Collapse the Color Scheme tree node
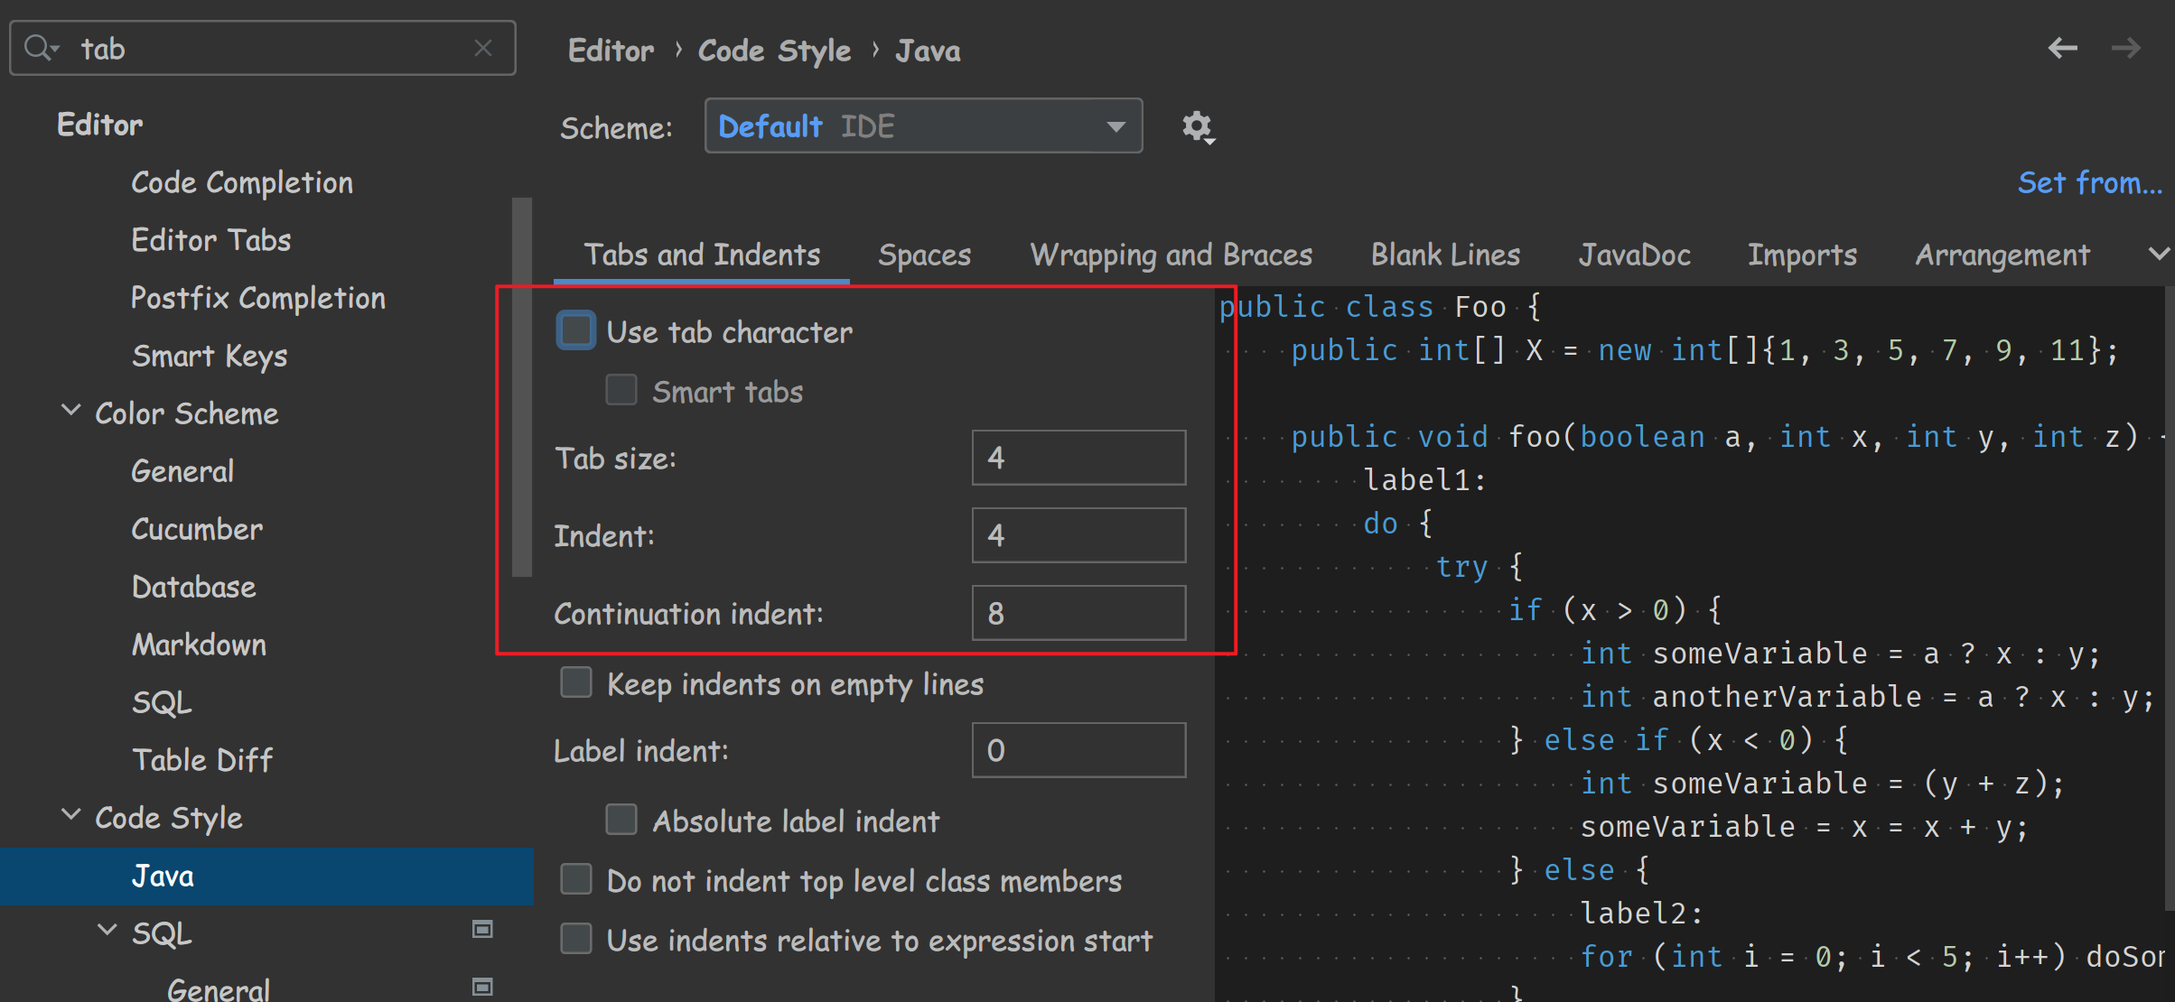Screen dimensions: 2175x1002 point(70,411)
